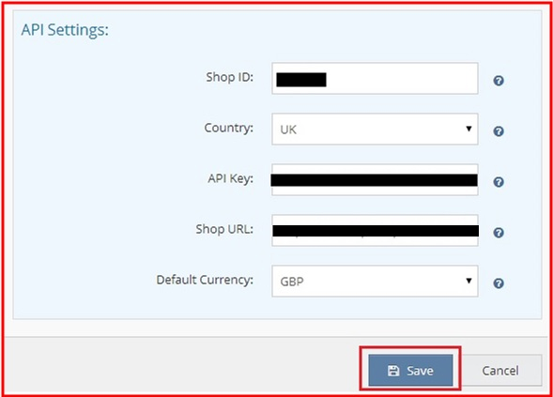The image size is (553, 397).
Task: Click the "Shop ID:" label
Action: (230, 77)
